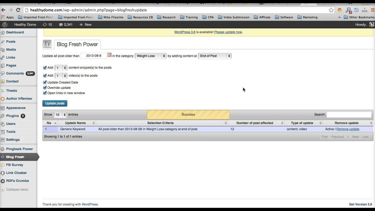Open the End of Post placement dropdown
The height and width of the screenshot is (211, 375).
click(x=215, y=56)
